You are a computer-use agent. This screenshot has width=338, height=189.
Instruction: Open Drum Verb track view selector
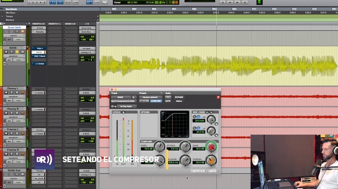pos(14,36)
